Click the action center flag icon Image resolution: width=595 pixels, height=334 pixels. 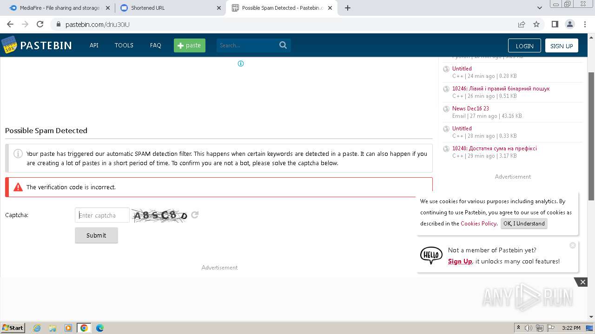pos(551,328)
